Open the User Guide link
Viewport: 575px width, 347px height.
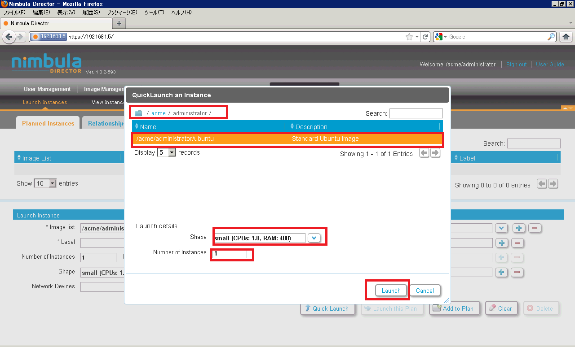pyautogui.click(x=550, y=65)
